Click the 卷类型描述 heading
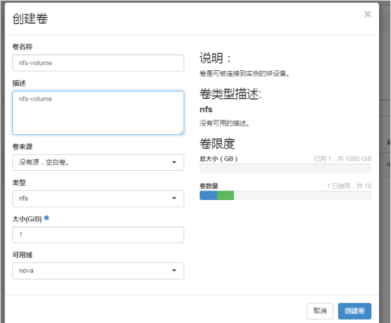391x323 pixels. click(x=231, y=94)
